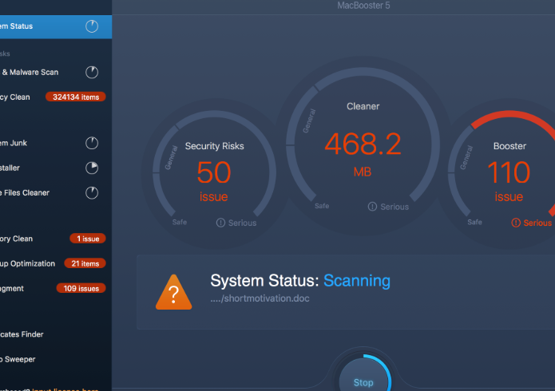Open Startup Optimization in the sidebar
The width and height of the screenshot is (555, 391).
coord(28,263)
